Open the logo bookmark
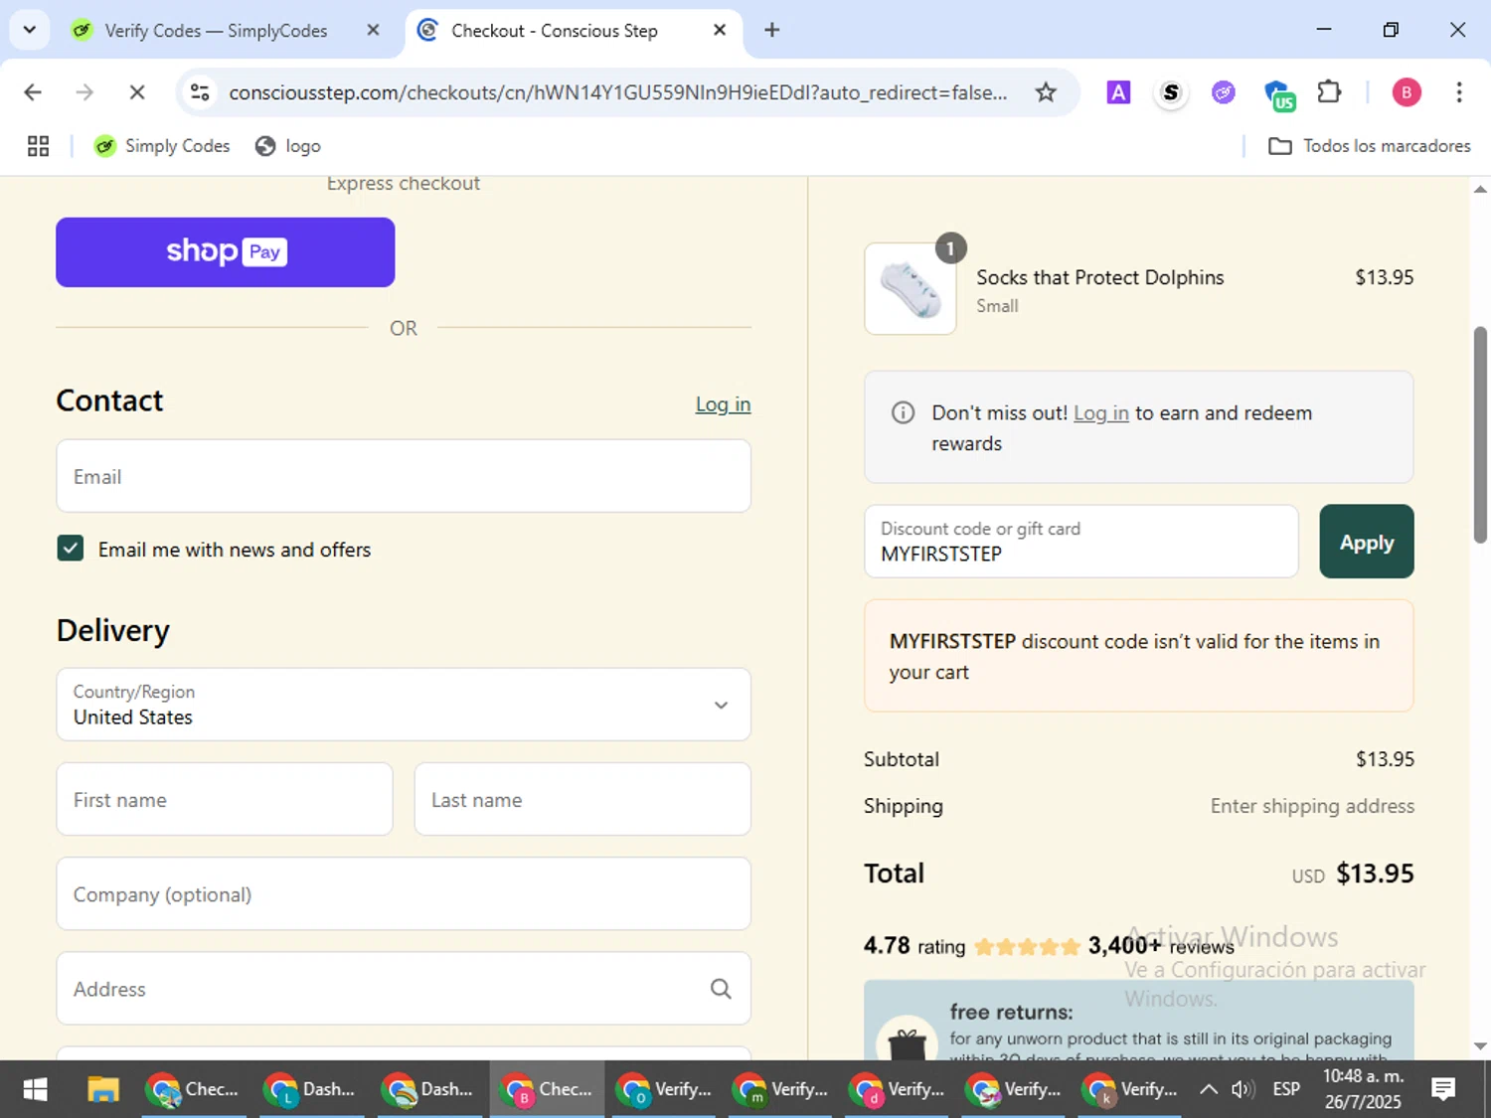Image resolution: width=1491 pixels, height=1118 pixels. (288, 146)
